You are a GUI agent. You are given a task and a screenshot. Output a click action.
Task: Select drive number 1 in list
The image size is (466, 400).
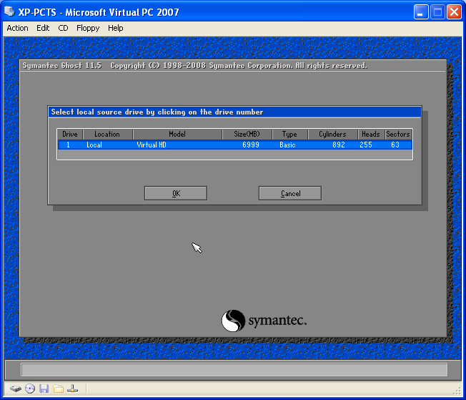point(69,145)
